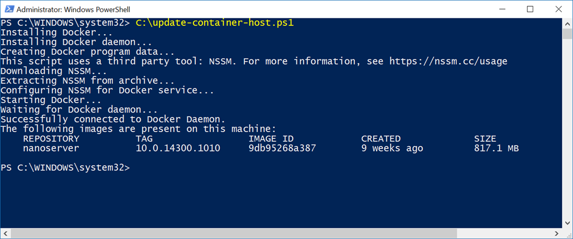Screen dimensions: 573x239
Task: Click vertical scrollbar track below the thumb
Action: point(567,129)
